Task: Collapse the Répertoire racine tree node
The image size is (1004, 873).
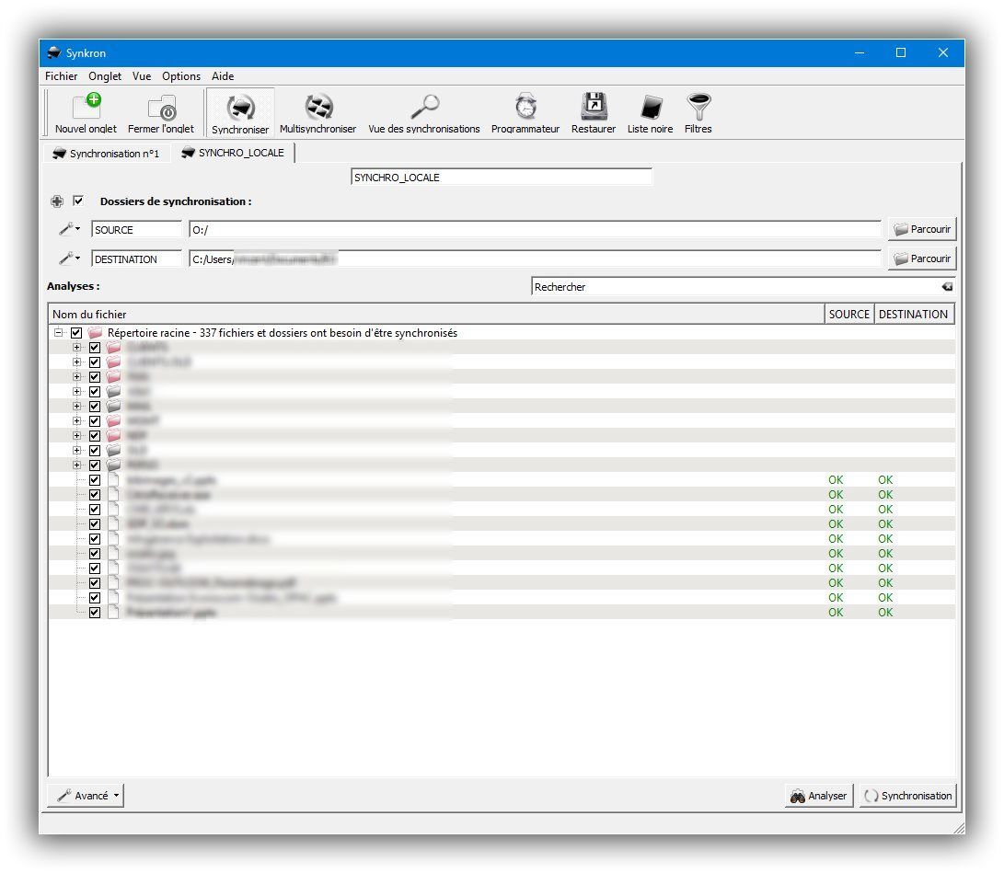Action: click(x=59, y=333)
